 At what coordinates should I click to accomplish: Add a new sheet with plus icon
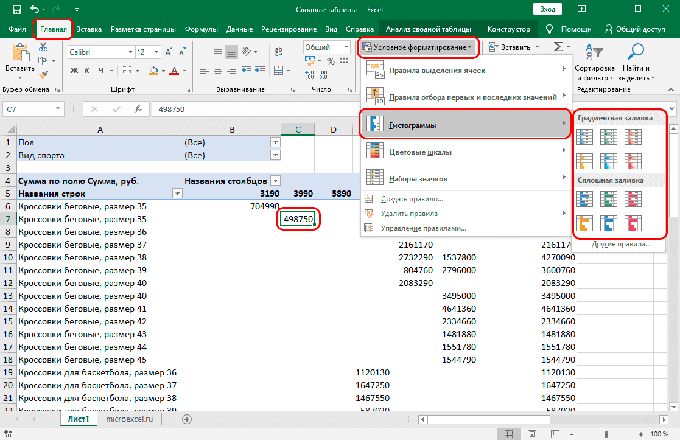point(187,419)
